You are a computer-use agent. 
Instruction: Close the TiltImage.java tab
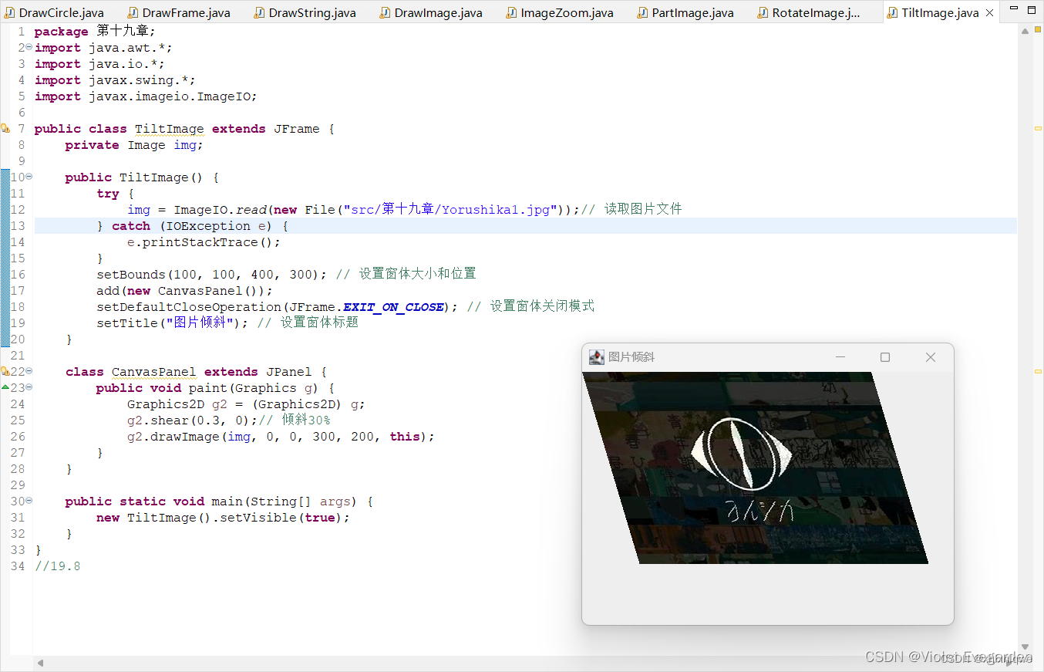click(989, 13)
